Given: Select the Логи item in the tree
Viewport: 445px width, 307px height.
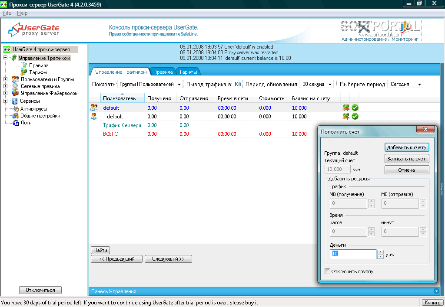Looking at the screenshot, I should pos(26,123).
